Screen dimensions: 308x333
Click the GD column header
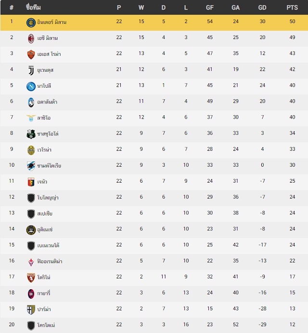(x=262, y=8)
